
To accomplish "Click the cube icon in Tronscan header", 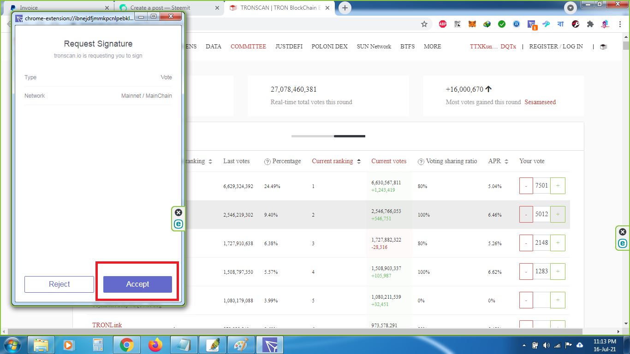I will [603, 47].
